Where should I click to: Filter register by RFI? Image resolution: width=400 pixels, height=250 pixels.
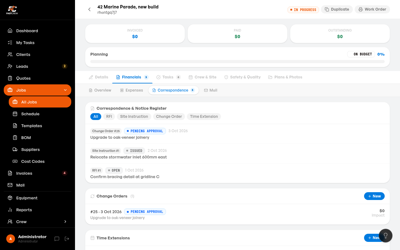(x=109, y=117)
